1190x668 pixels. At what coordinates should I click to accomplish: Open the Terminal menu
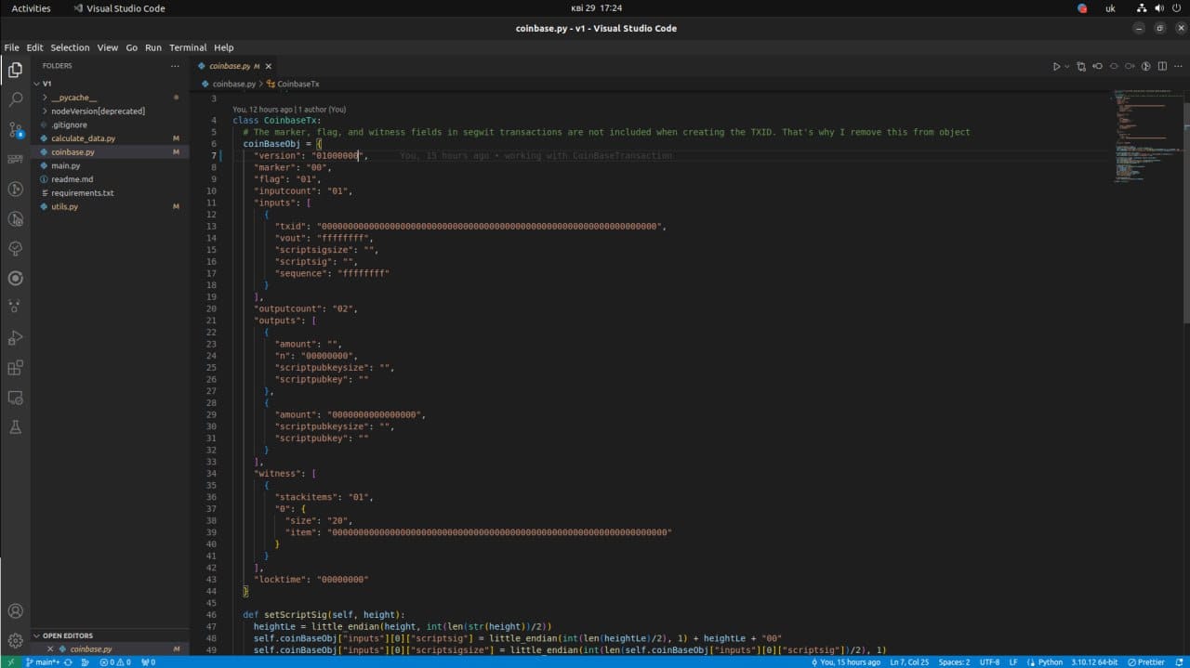188,47
